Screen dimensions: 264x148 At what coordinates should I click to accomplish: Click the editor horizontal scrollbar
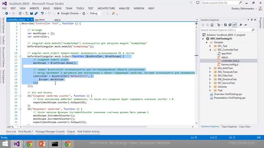[85, 127]
